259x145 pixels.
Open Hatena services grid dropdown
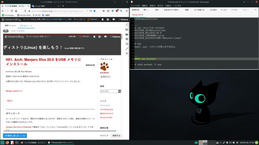[108, 19]
